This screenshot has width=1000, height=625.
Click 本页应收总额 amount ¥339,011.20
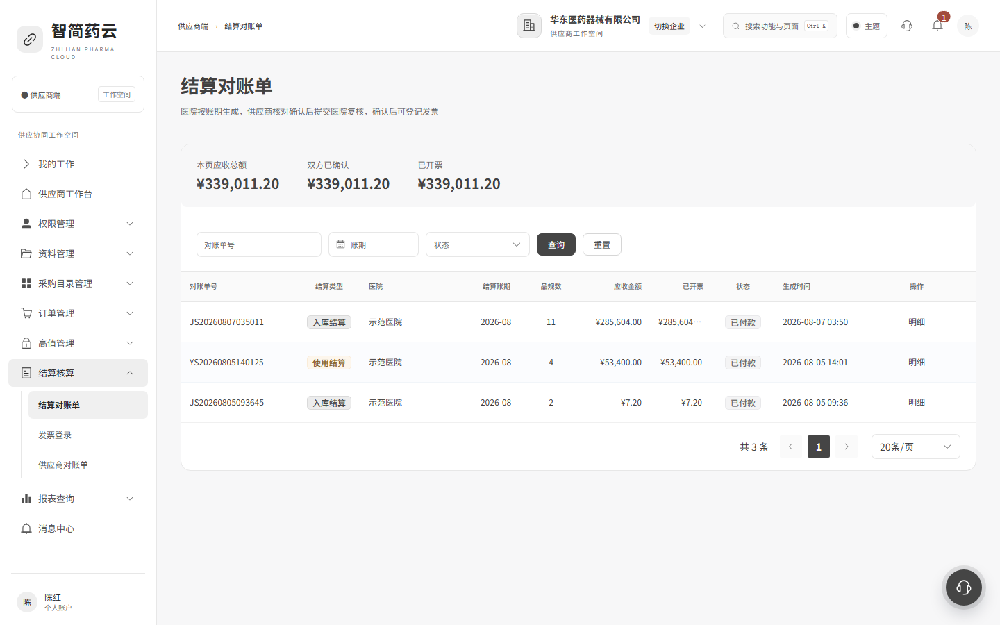(x=238, y=183)
